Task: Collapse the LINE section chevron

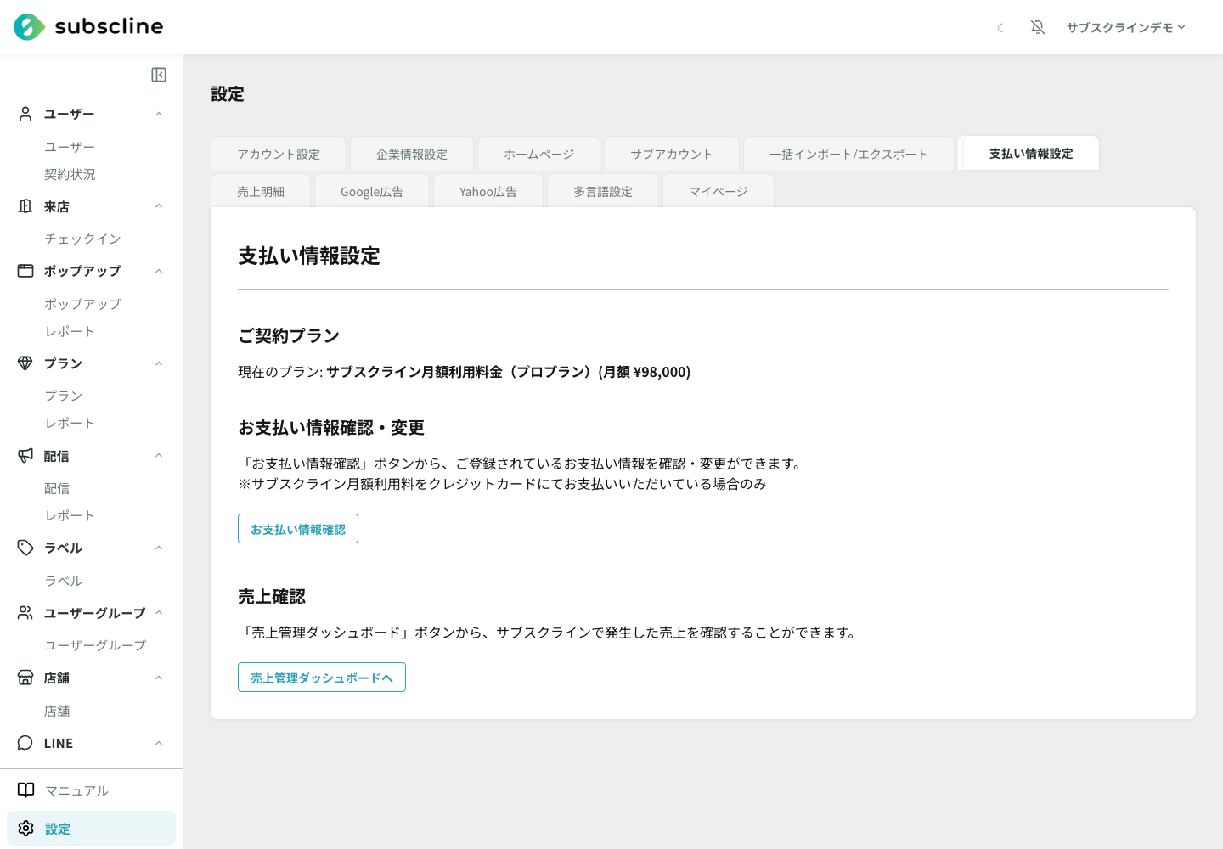Action: (x=159, y=743)
